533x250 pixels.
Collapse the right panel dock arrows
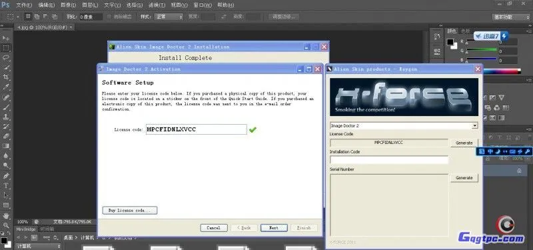coord(529,25)
